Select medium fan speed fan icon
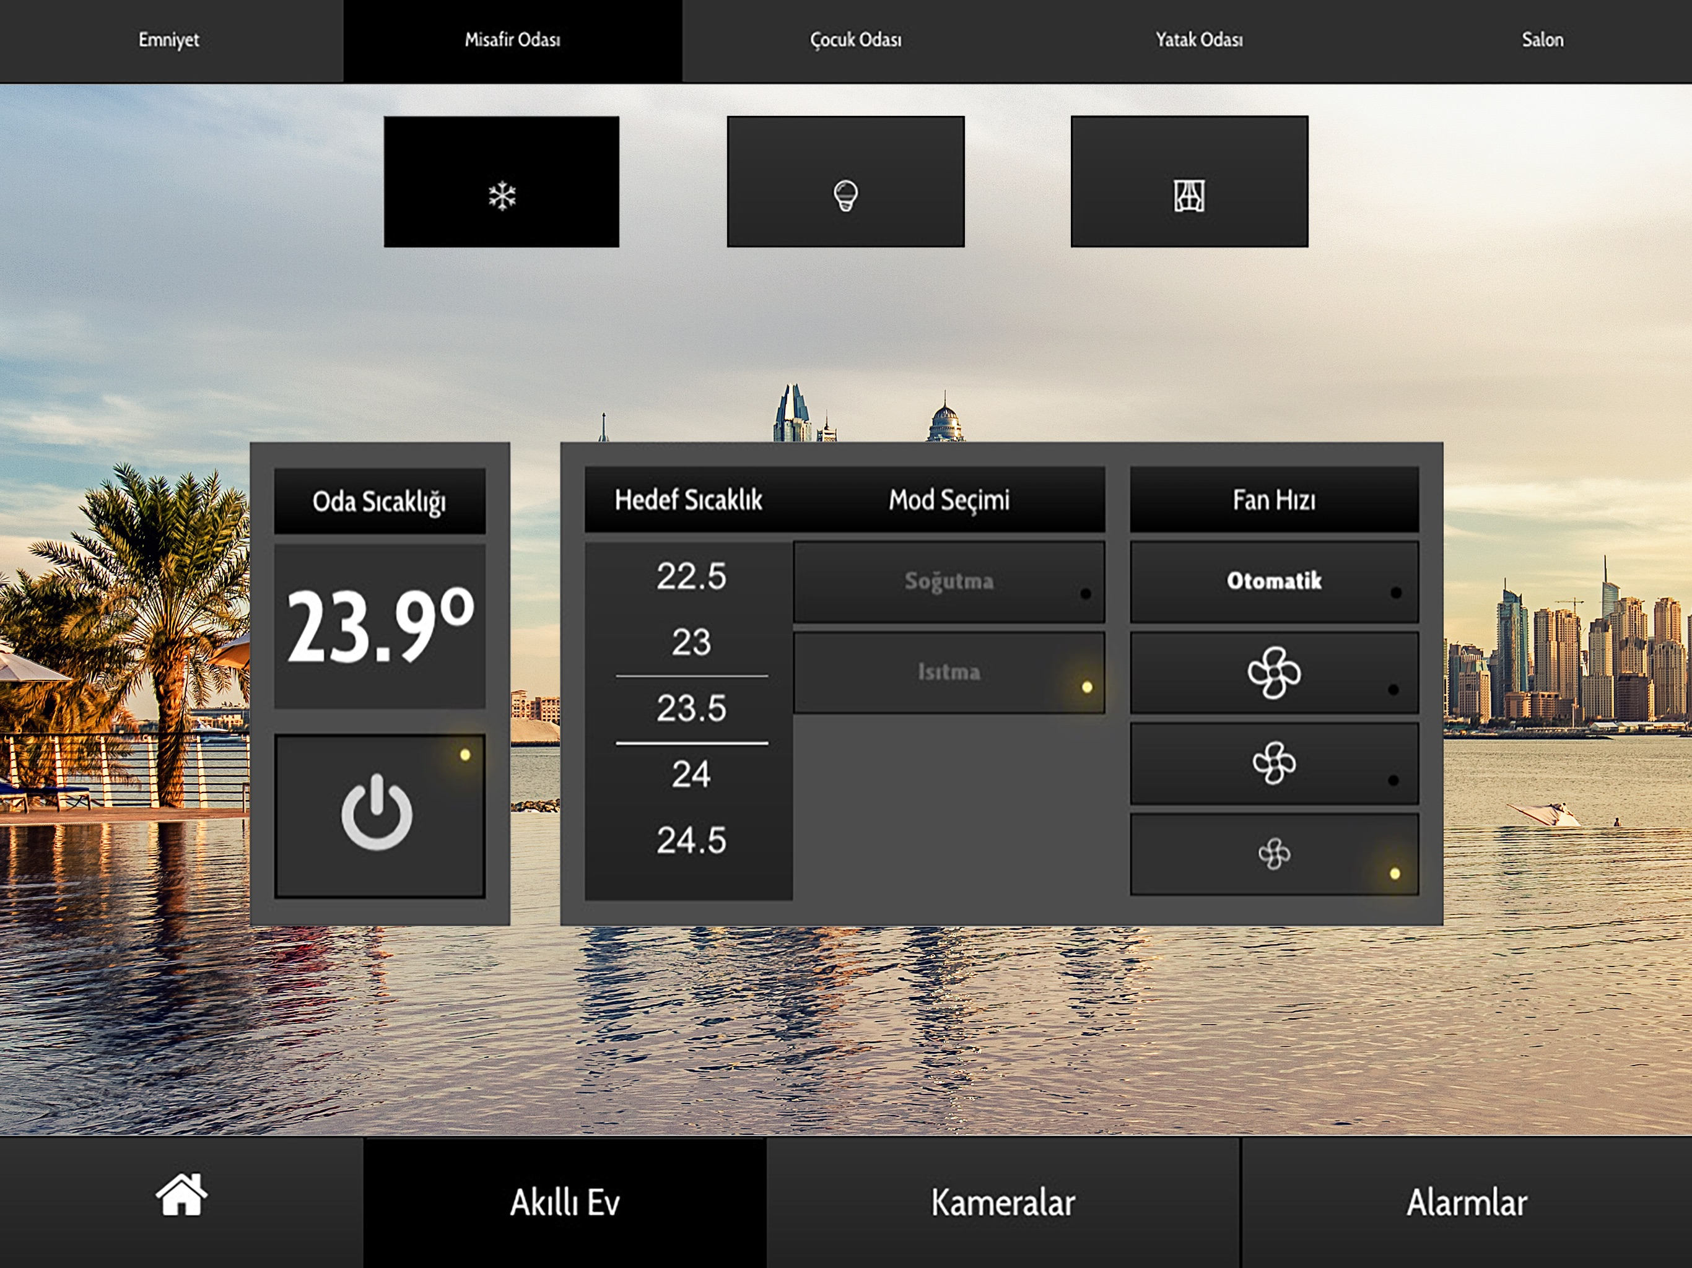Screen dimensions: 1692x1268 point(1275,763)
